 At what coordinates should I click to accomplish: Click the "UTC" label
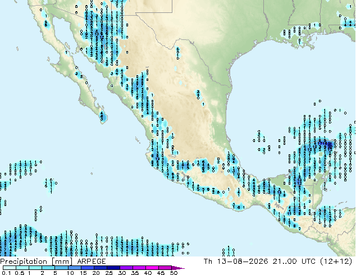coord(308,262)
